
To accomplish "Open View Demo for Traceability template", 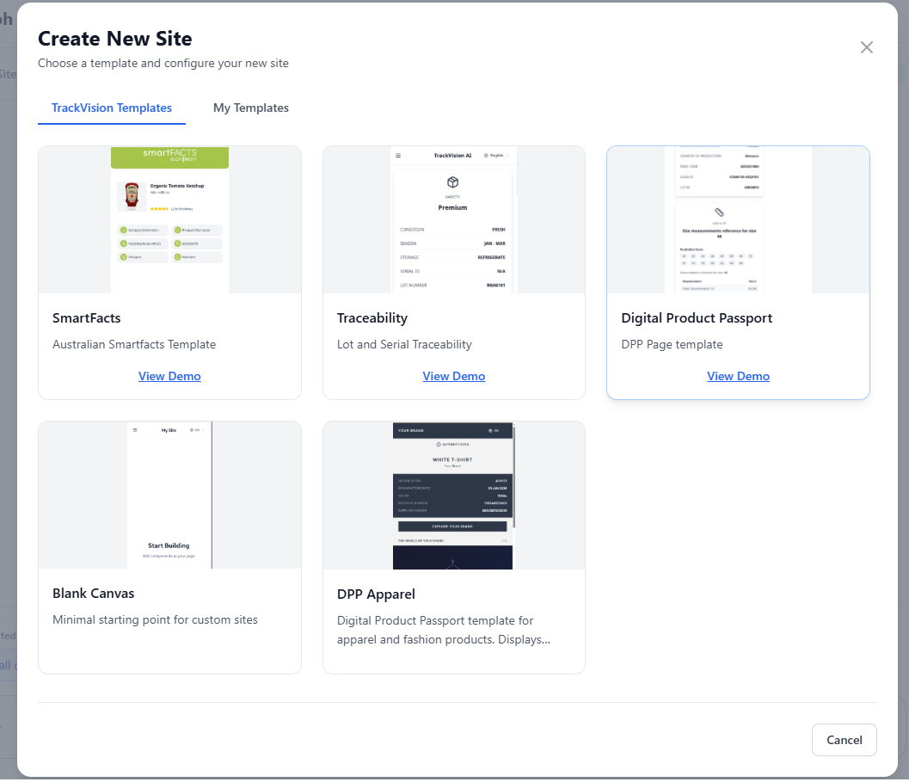I will 453,376.
